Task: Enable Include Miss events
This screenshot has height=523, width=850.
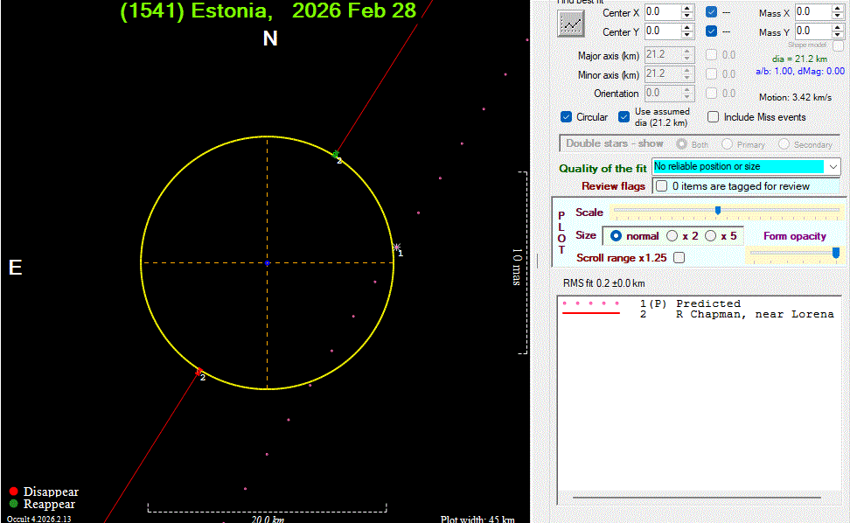Action: [714, 117]
